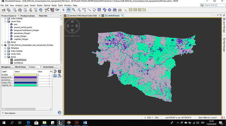Open the Raster menu

click(x=40, y=6)
